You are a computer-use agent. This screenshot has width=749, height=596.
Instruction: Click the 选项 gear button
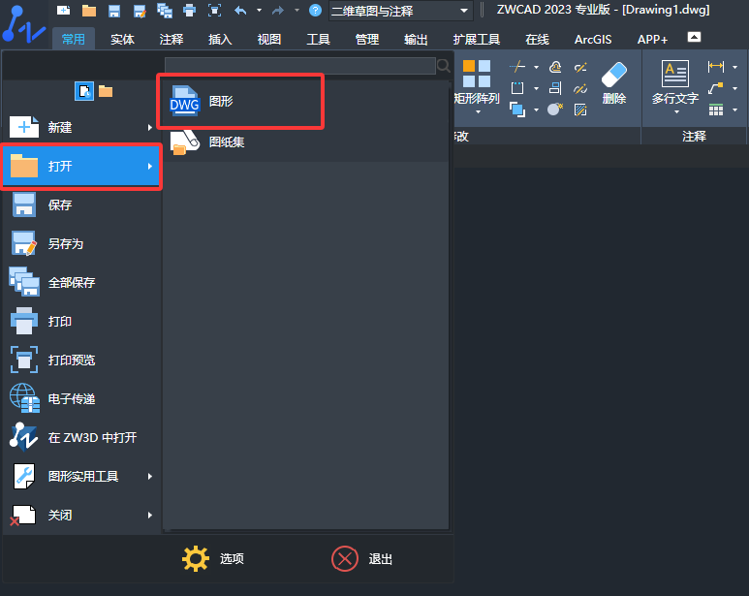tap(213, 558)
